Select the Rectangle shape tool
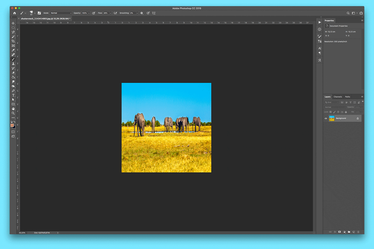The height and width of the screenshot is (249, 374). point(13,104)
